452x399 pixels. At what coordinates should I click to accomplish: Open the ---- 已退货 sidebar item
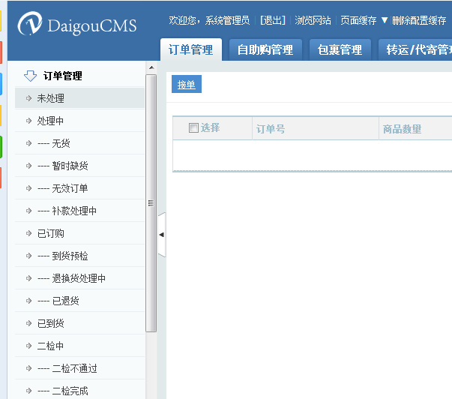click(x=80, y=301)
